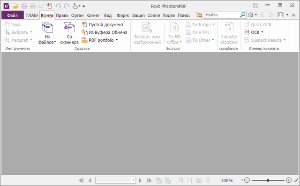Click the page number combo box
Image resolution: width=300 pixels, height=186 pixels.
[x=116, y=180]
